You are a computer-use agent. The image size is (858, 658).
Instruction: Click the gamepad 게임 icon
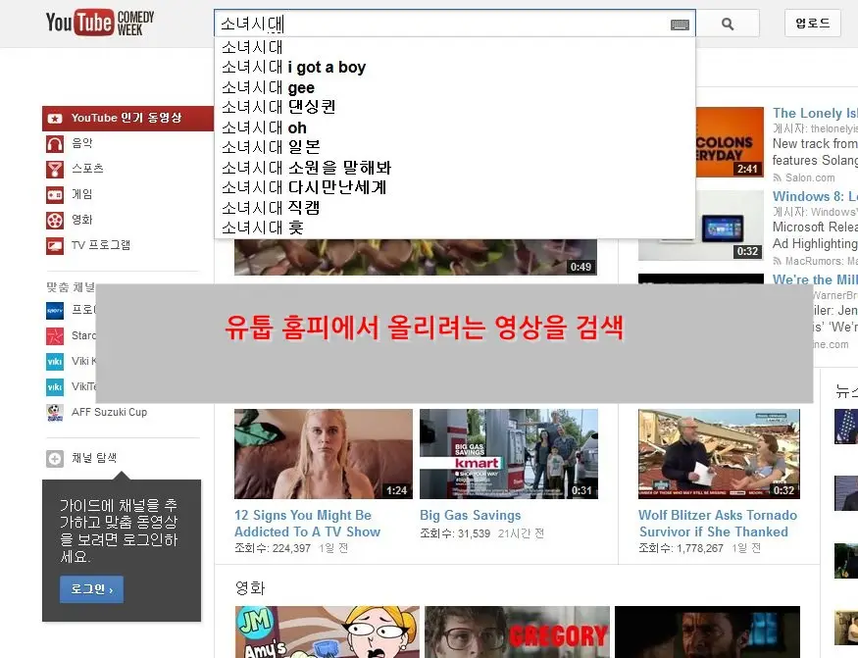(x=55, y=195)
